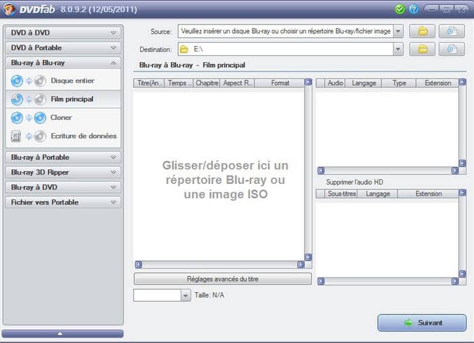The height and width of the screenshot is (343, 474).
Task: Click left arrow of audio list horizontal scrollbar
Action: tap(321, 170)
